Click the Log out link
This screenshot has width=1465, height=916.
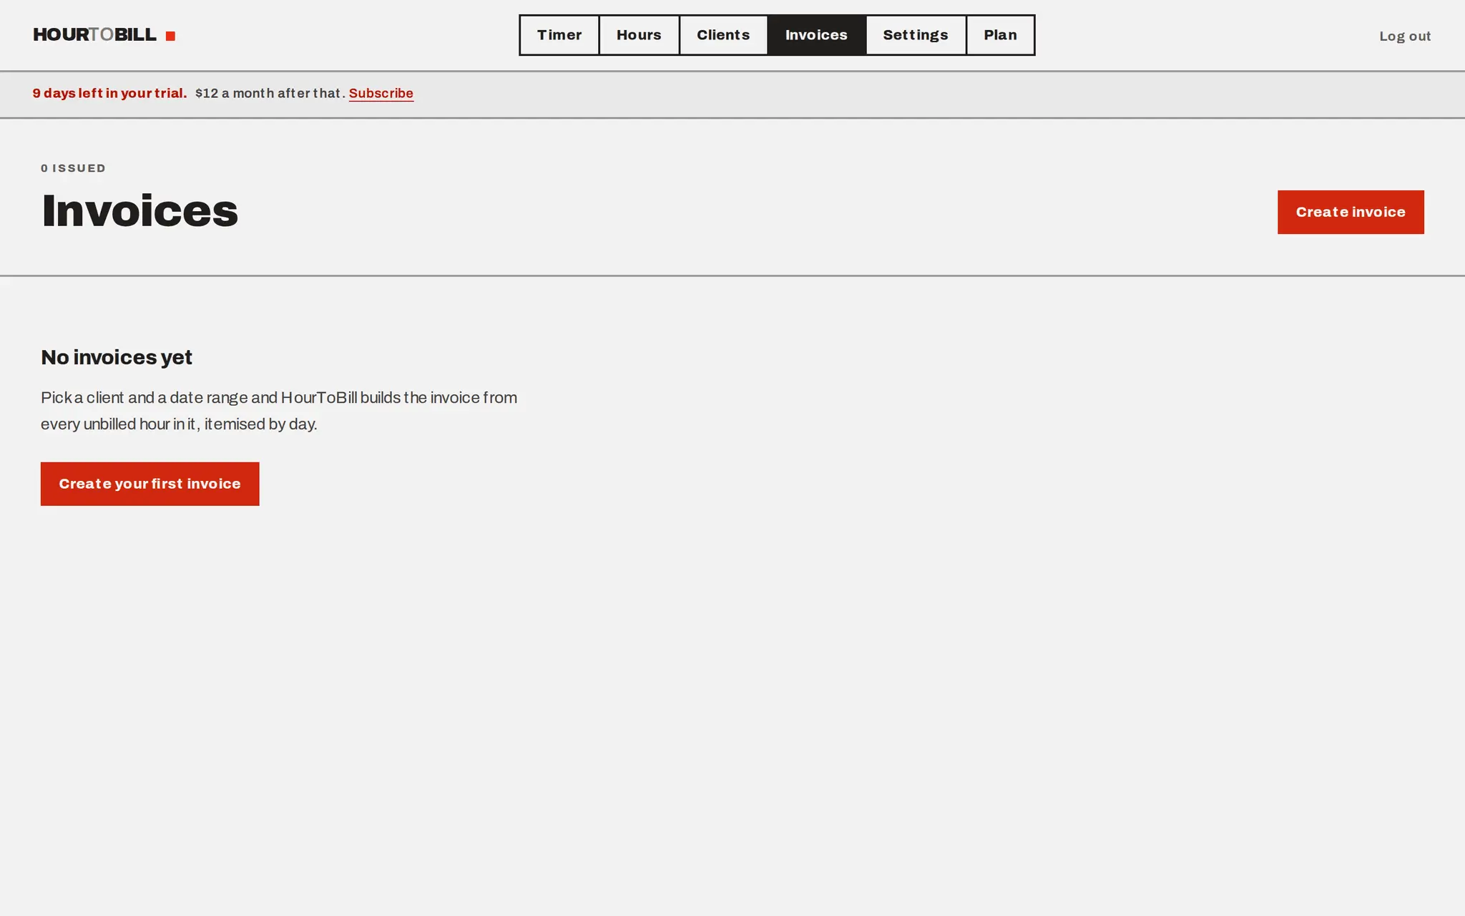(x=1405, y=36)
